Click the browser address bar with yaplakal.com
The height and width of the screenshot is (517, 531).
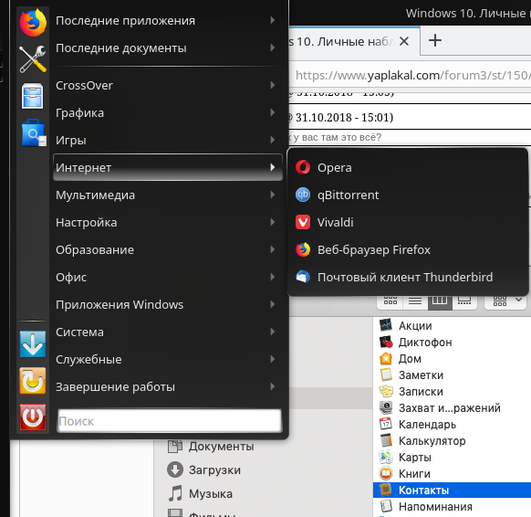point(410,75)
